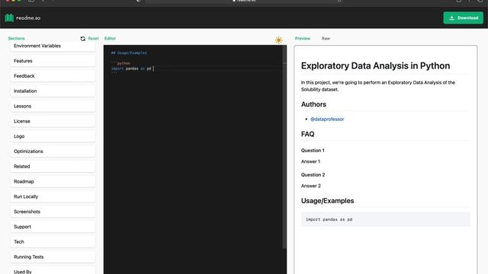The height and width of the screenshot is (274, 488).
Task: Add the Installation section
Action: click(x=53, y=91)
